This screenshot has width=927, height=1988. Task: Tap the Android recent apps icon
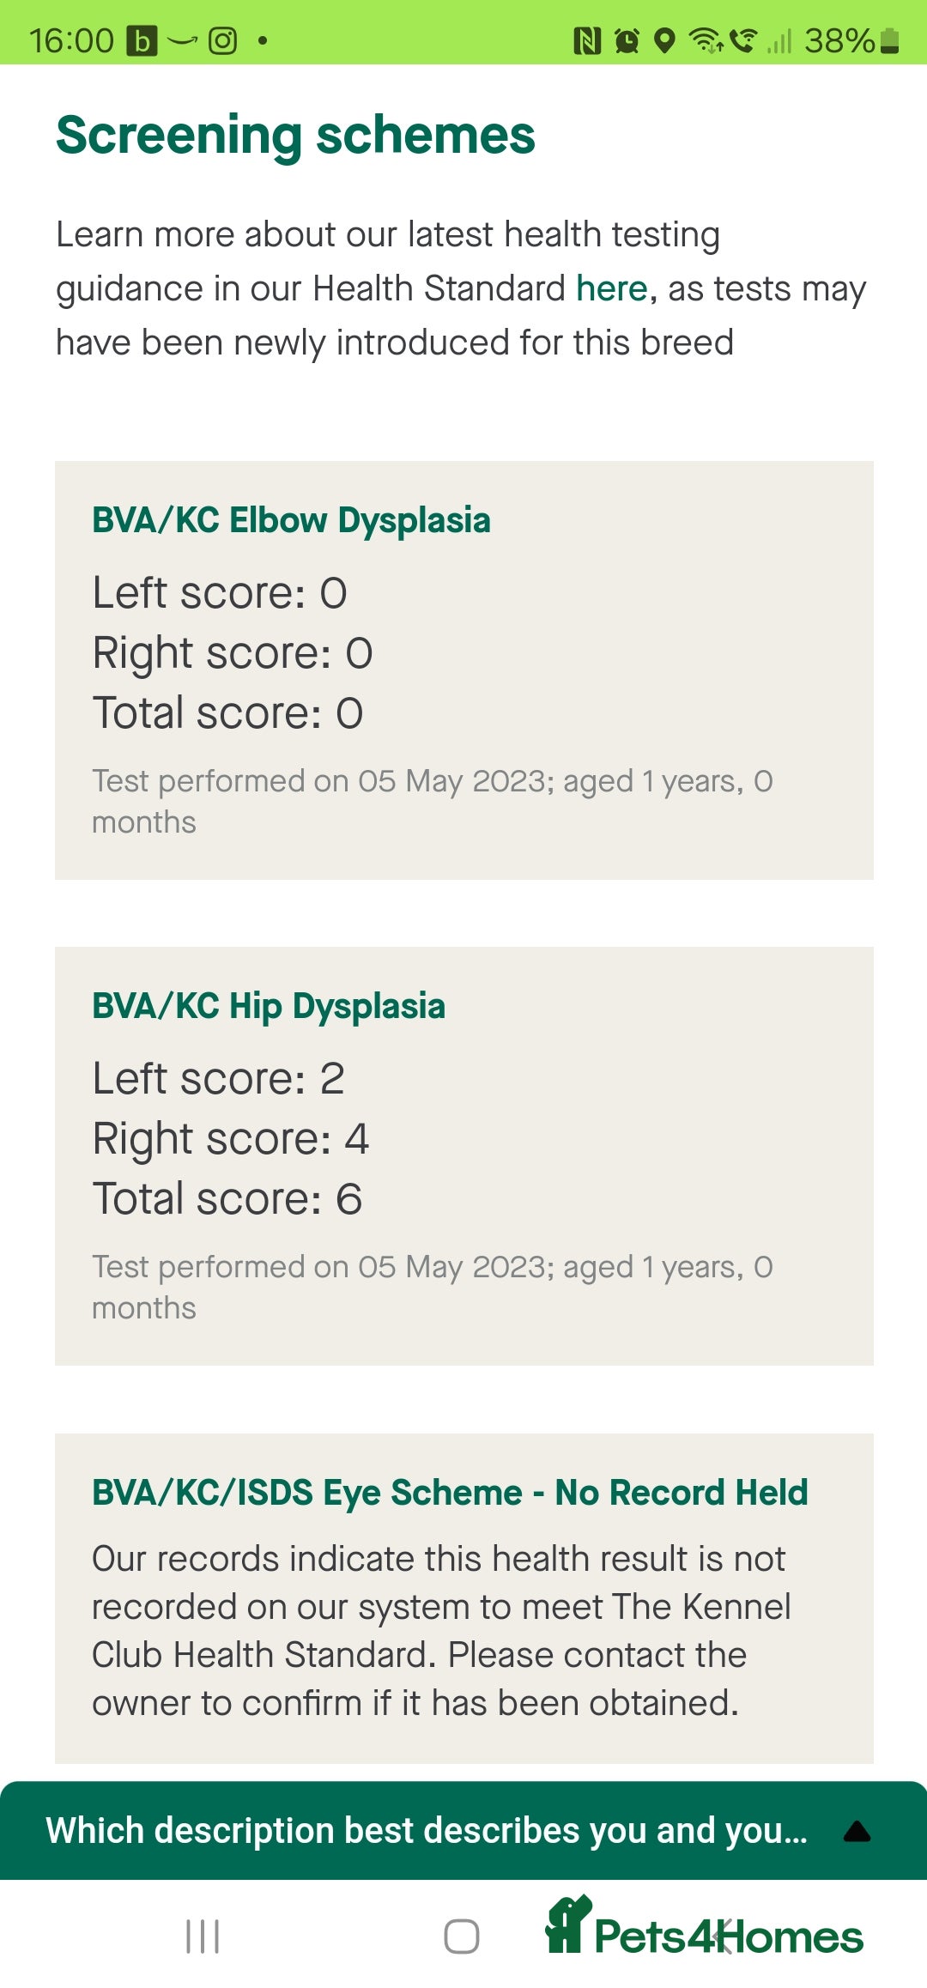(203, 1936)
